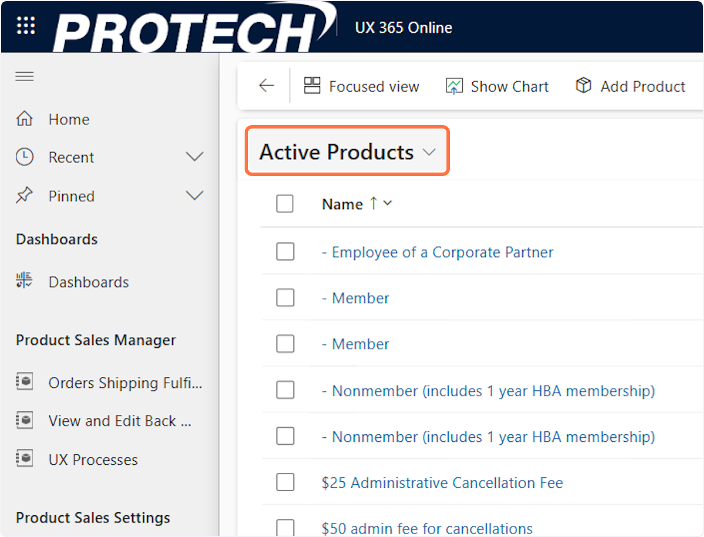Image resolution: width=704 pixels, height=537 pixels.
Task: Open Dashboards from the sidebar
Action: [88, 282]
